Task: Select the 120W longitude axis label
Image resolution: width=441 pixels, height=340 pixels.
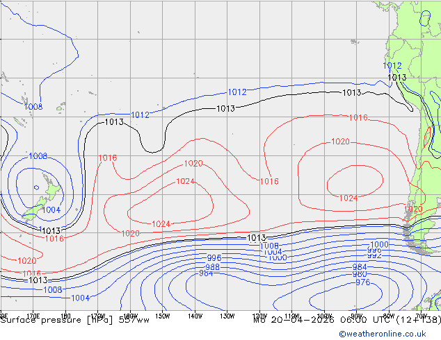Action: tap(259, 316)
